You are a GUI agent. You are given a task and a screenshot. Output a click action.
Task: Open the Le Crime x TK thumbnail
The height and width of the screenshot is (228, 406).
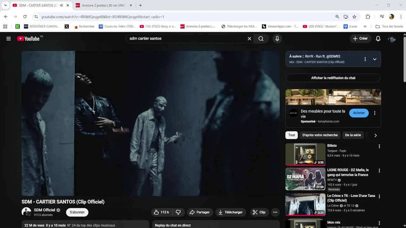click(x=305, y=205)
